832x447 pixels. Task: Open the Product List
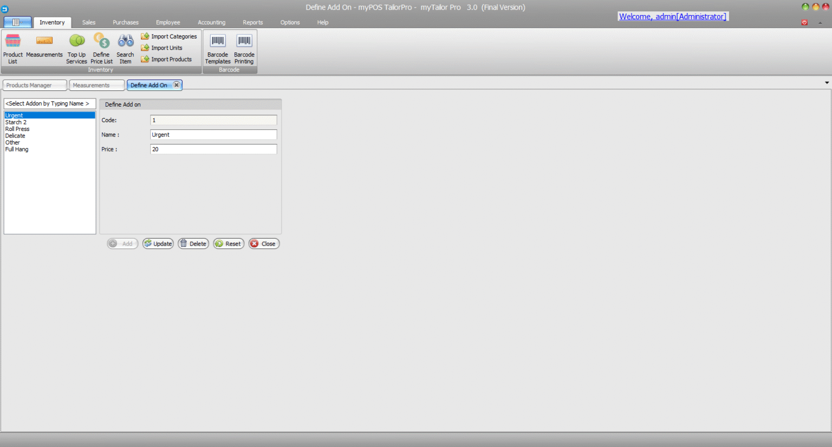click(x=12, y=48)
